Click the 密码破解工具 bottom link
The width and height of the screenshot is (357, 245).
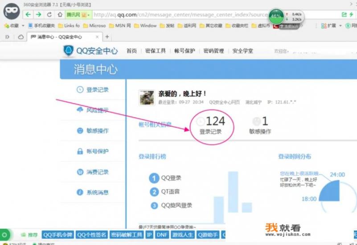tap(127, 235)
